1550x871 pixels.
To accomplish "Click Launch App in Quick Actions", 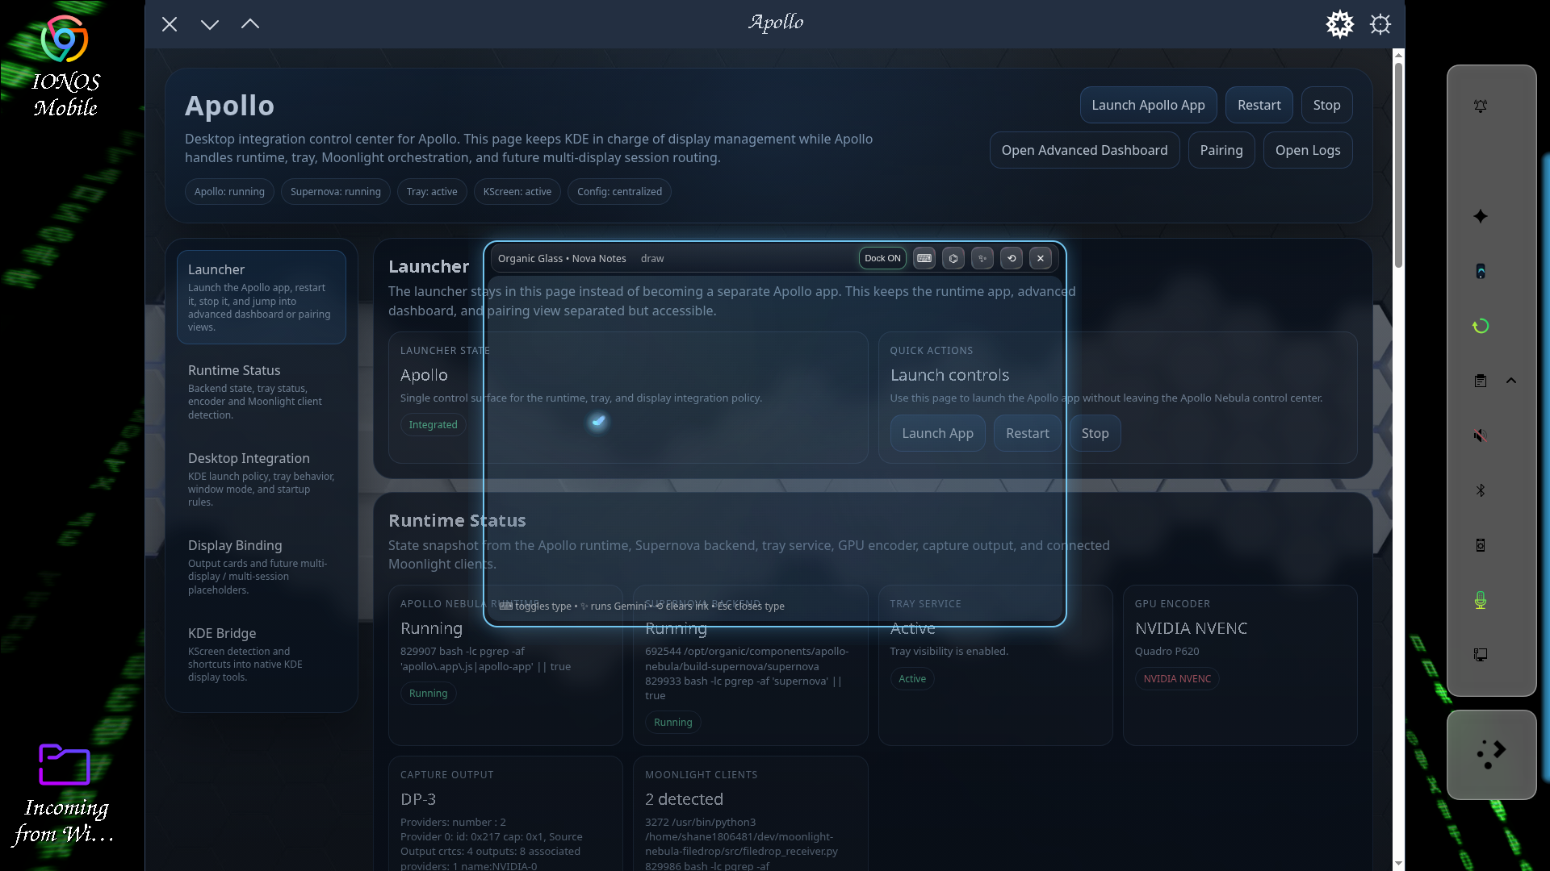I will click(937, 433).
